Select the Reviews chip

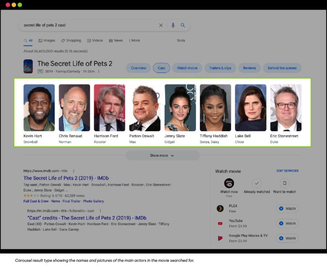tap(249, 68)
